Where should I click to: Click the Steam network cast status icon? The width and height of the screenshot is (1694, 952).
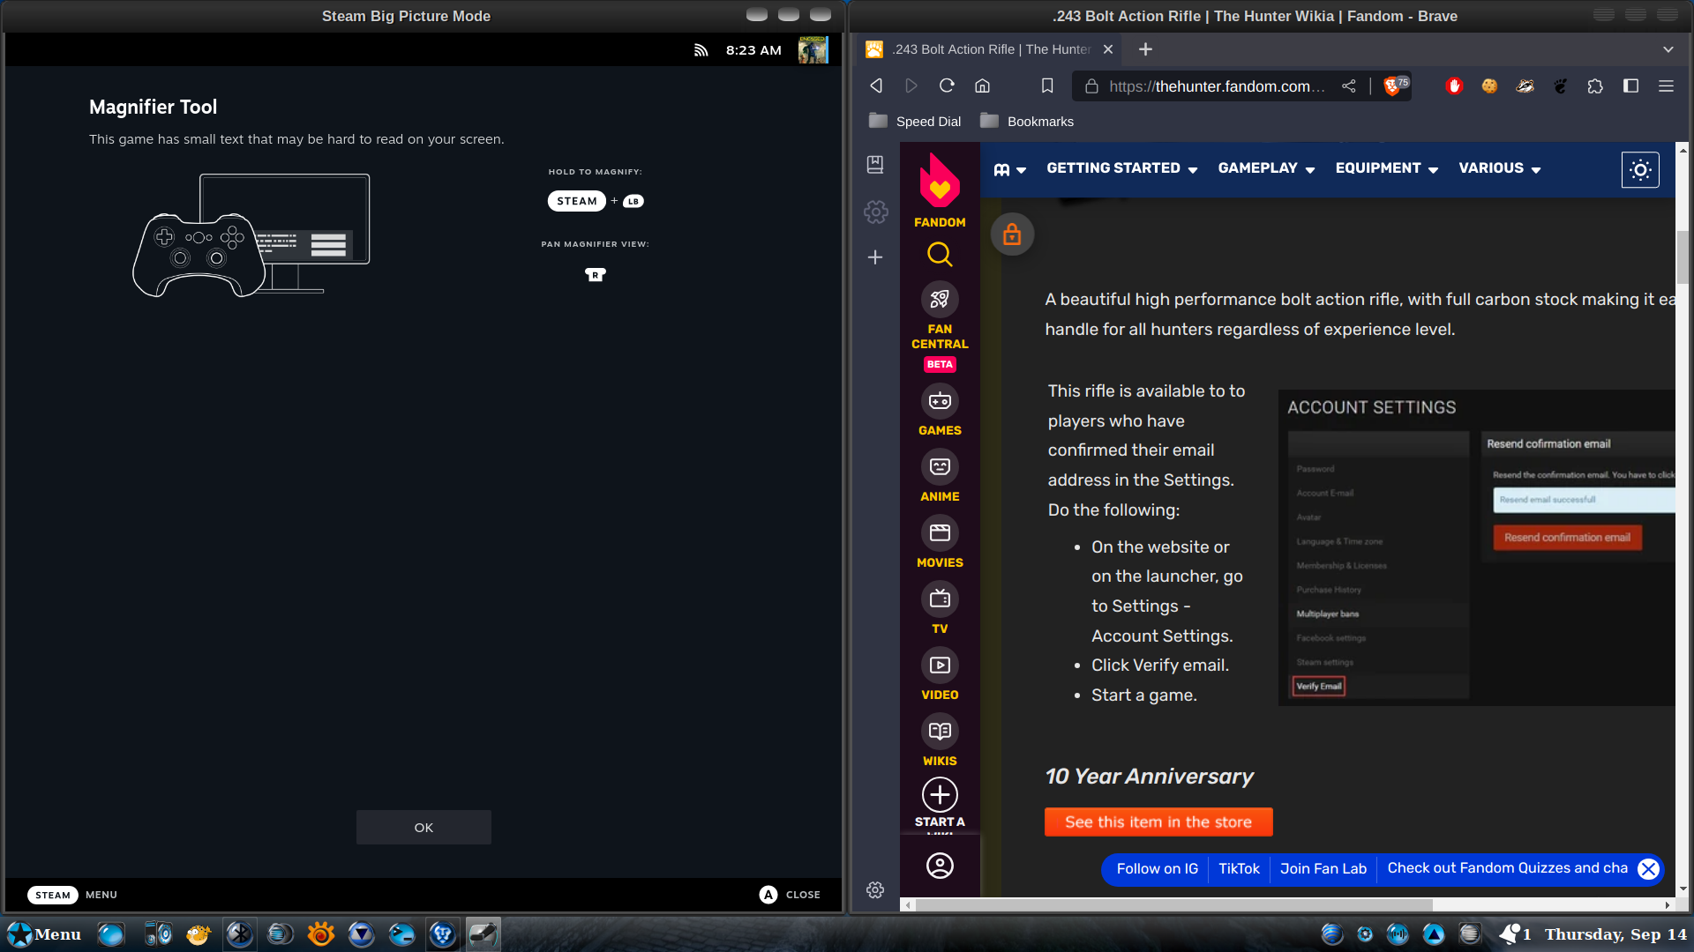click(x=701, y=50)
